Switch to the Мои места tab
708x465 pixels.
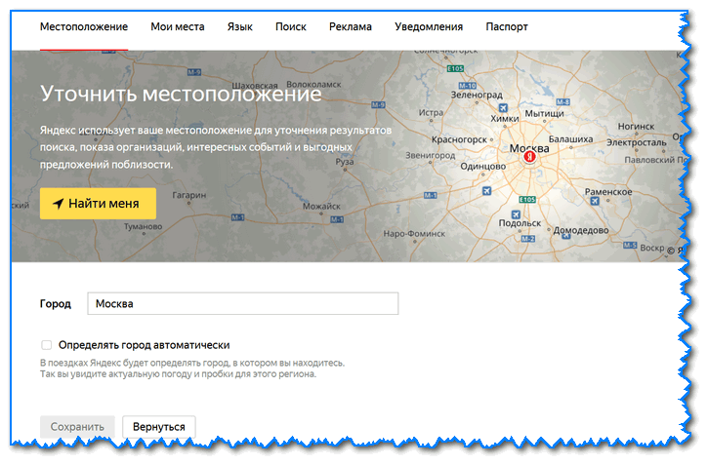(x=178, y=27)
